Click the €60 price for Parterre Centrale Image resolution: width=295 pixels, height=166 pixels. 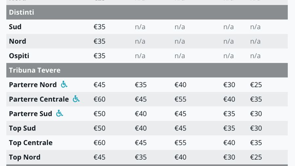click(x=99, y=99)
